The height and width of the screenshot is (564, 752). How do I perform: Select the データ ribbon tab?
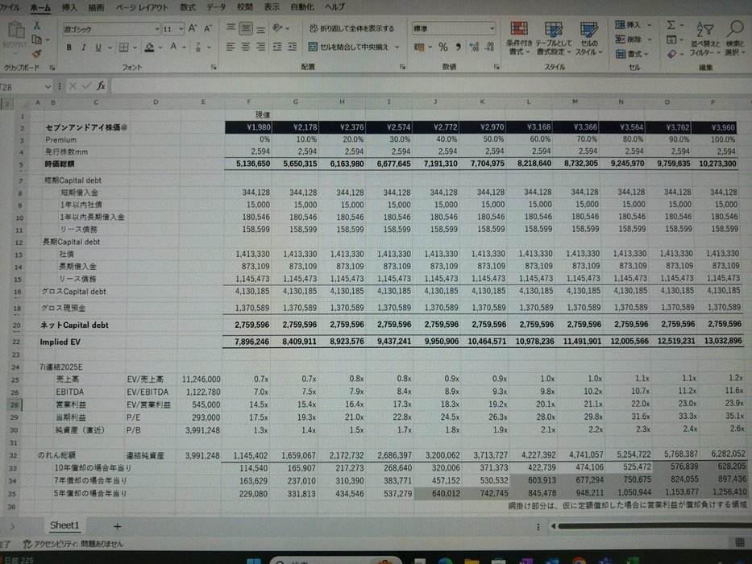click(216, 8)
